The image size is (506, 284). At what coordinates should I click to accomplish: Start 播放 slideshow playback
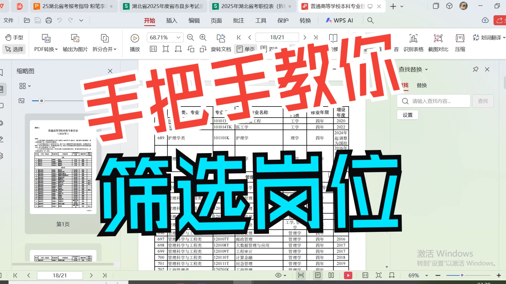coord(135,43)
